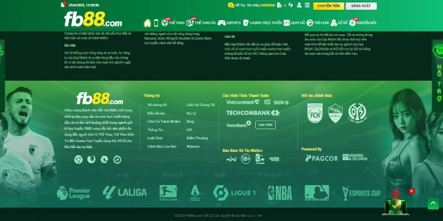The width and height of the screenshot is (443, 221).
Task: Open the Thông Tin footer link
Action: (155, 130)
